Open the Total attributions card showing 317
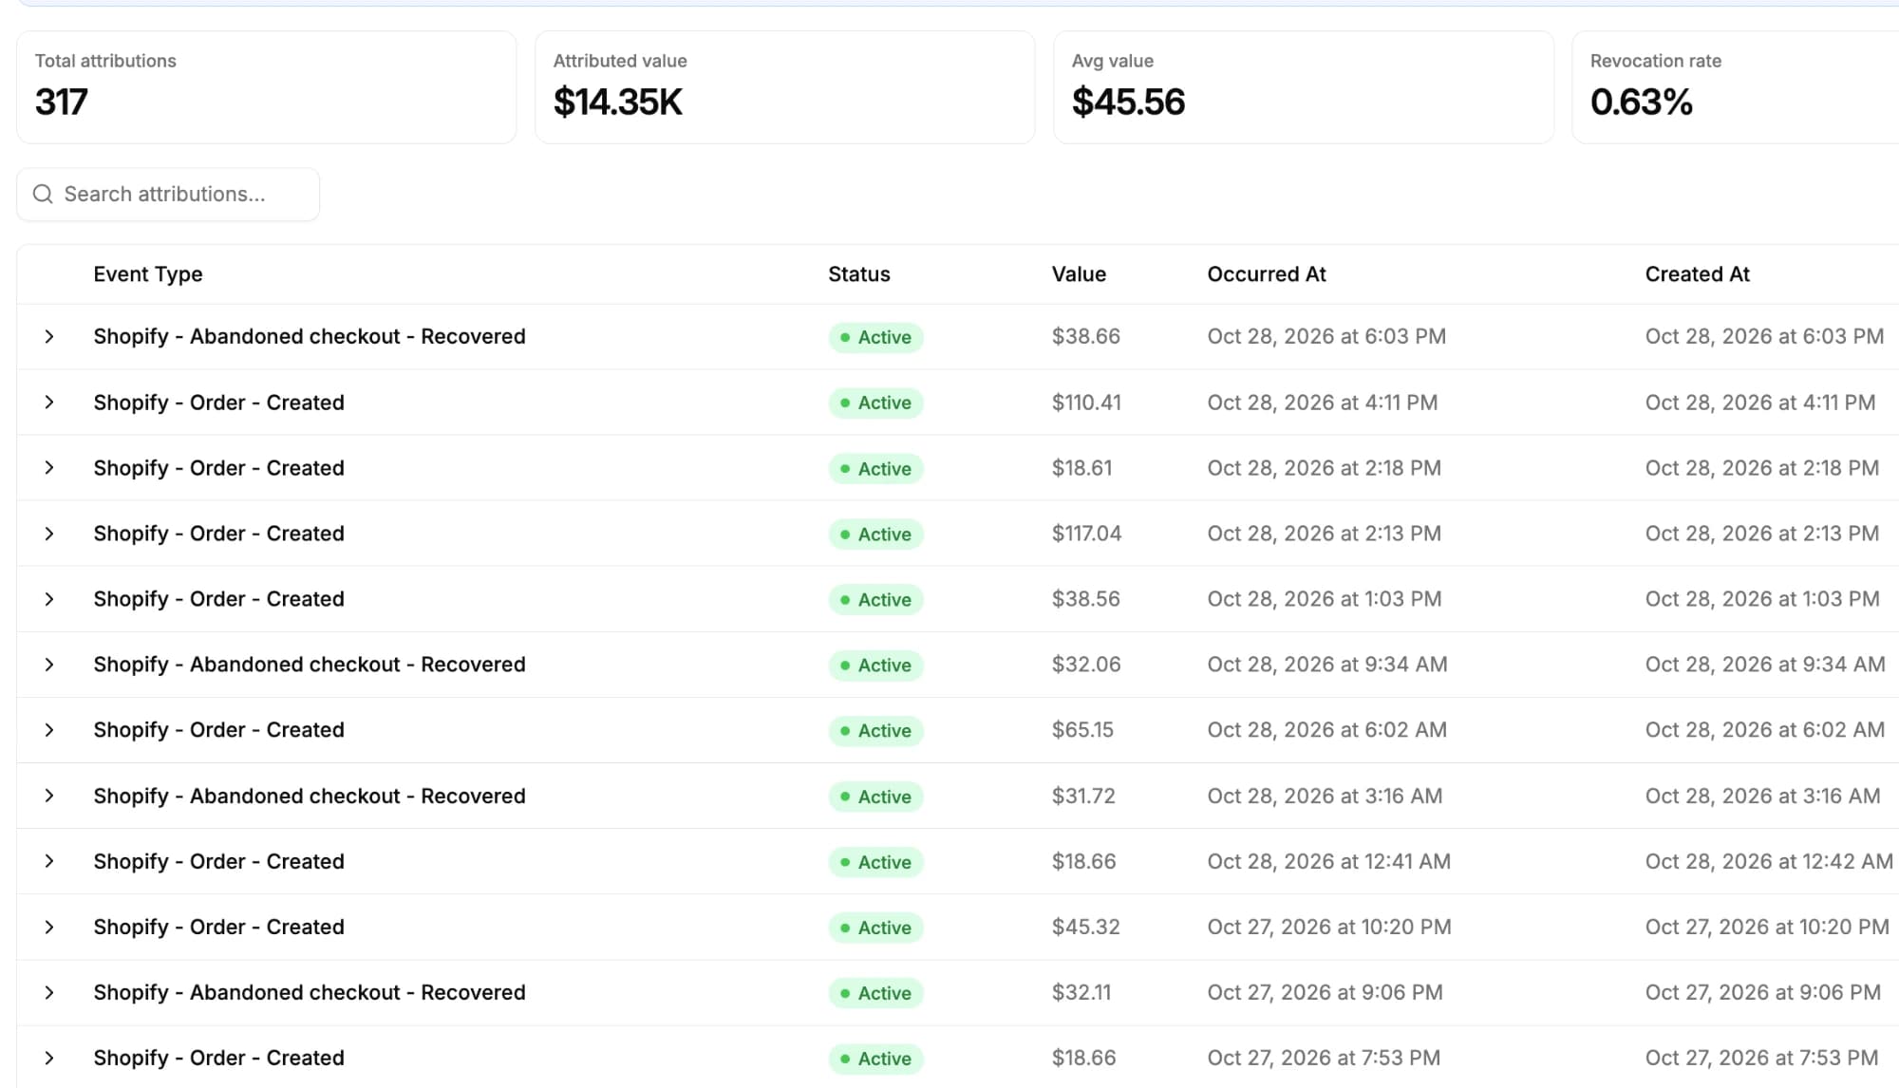1899x1088 pixels. click(267, 87)
